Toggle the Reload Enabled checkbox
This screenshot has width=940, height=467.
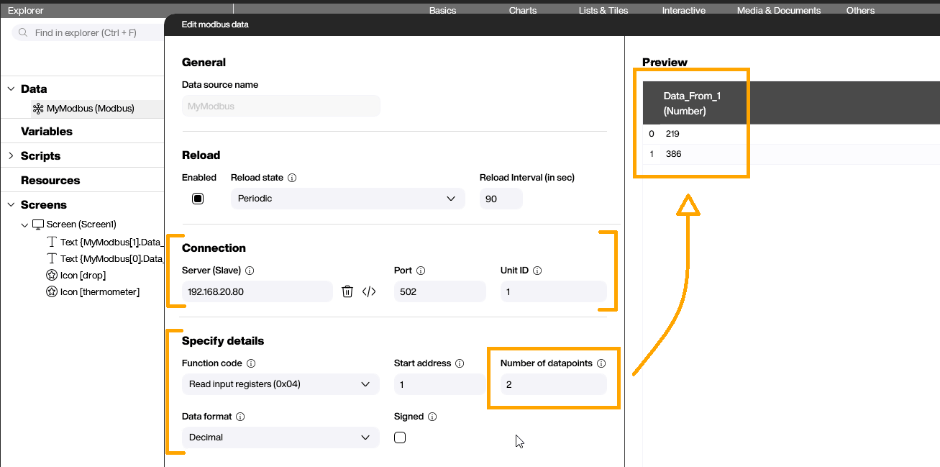tap(198, 199)
